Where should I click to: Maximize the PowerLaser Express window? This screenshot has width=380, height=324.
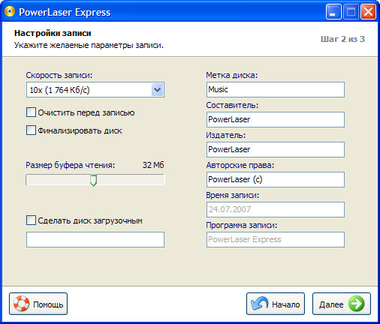pyautogui.click(x=351, y=12)
